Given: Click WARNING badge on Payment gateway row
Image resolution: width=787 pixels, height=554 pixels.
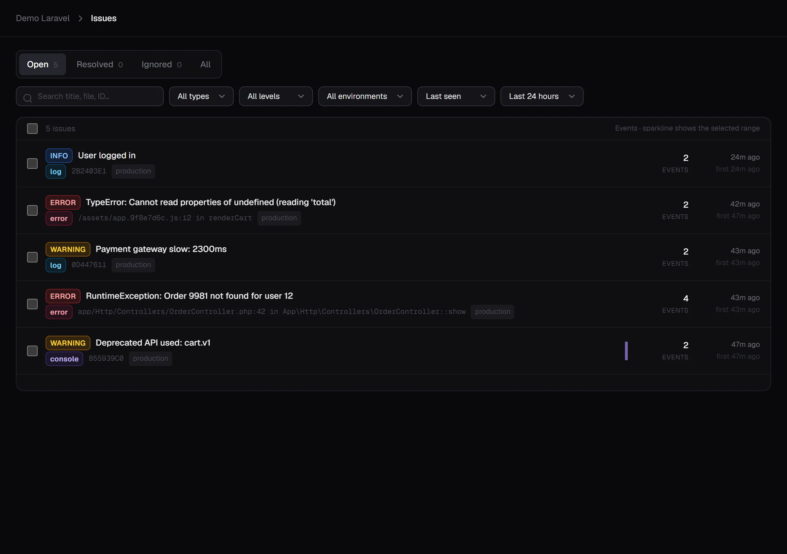Looking at the screenshot, I should (x=68, y=249).
